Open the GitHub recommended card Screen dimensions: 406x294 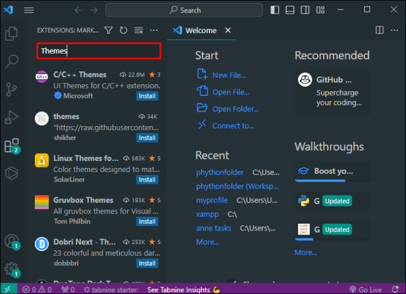332,92
